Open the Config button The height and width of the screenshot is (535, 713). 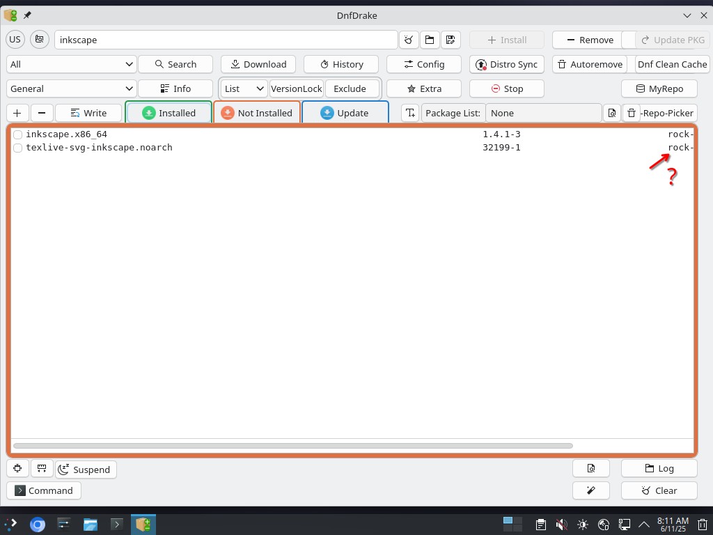click(424, 64)
